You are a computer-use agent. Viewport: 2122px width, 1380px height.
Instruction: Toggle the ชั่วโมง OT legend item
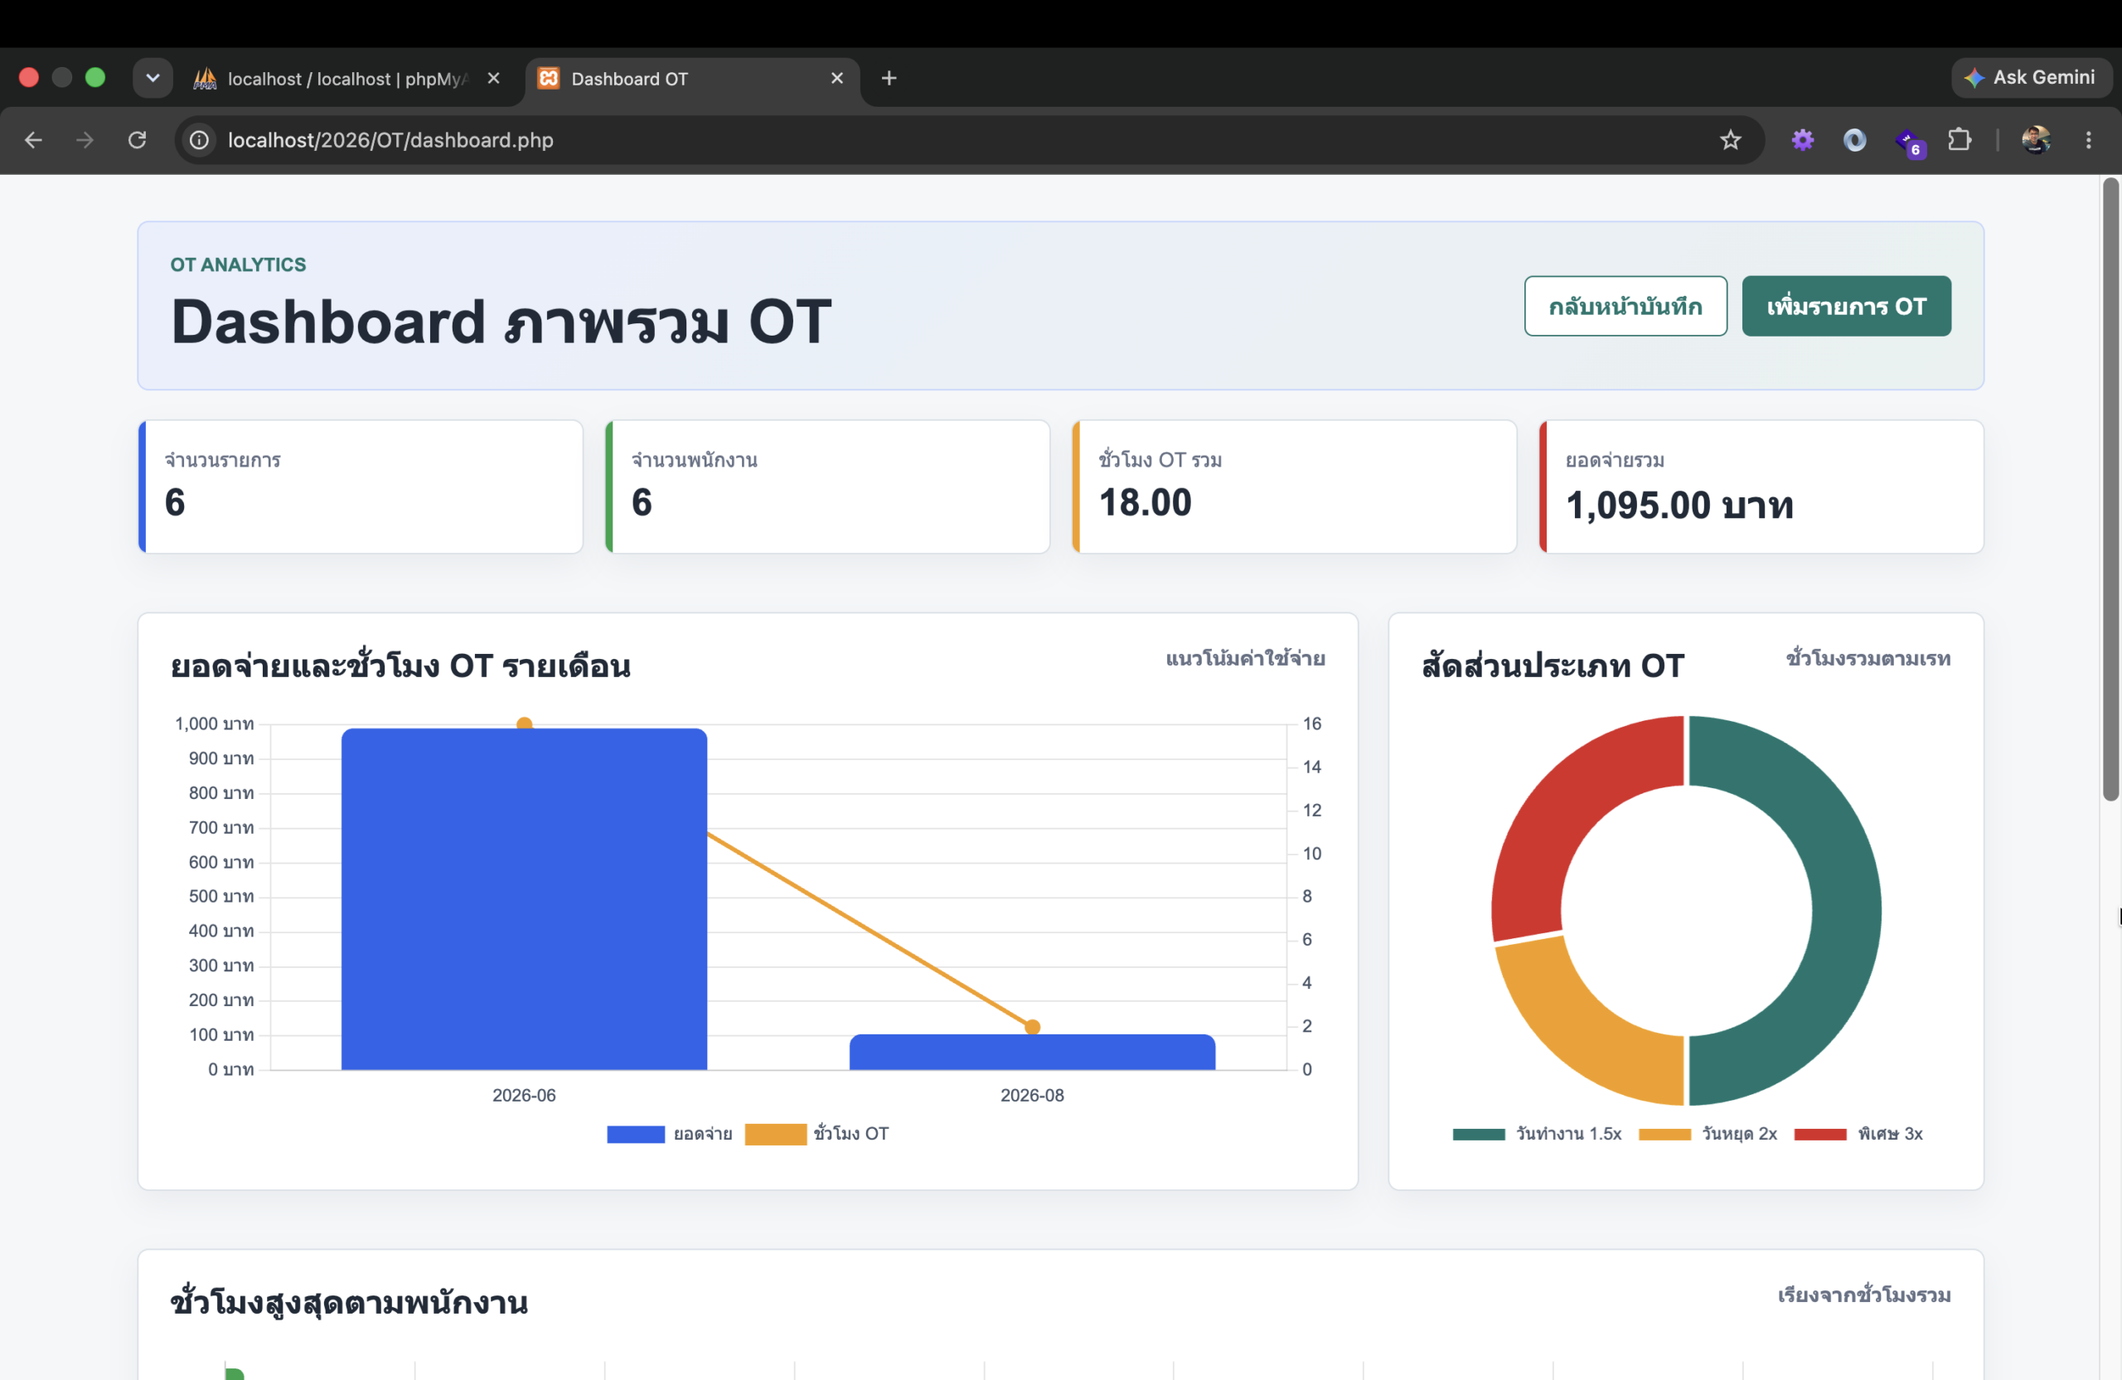(816, 1133)
